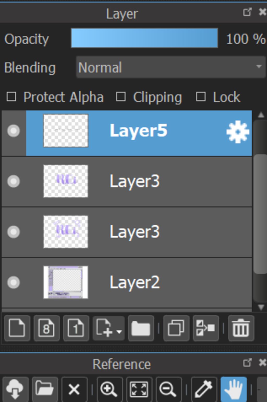This screenshot has height=402, width=267.
Task: Merge layer down icon
Action: coord(205,328)
